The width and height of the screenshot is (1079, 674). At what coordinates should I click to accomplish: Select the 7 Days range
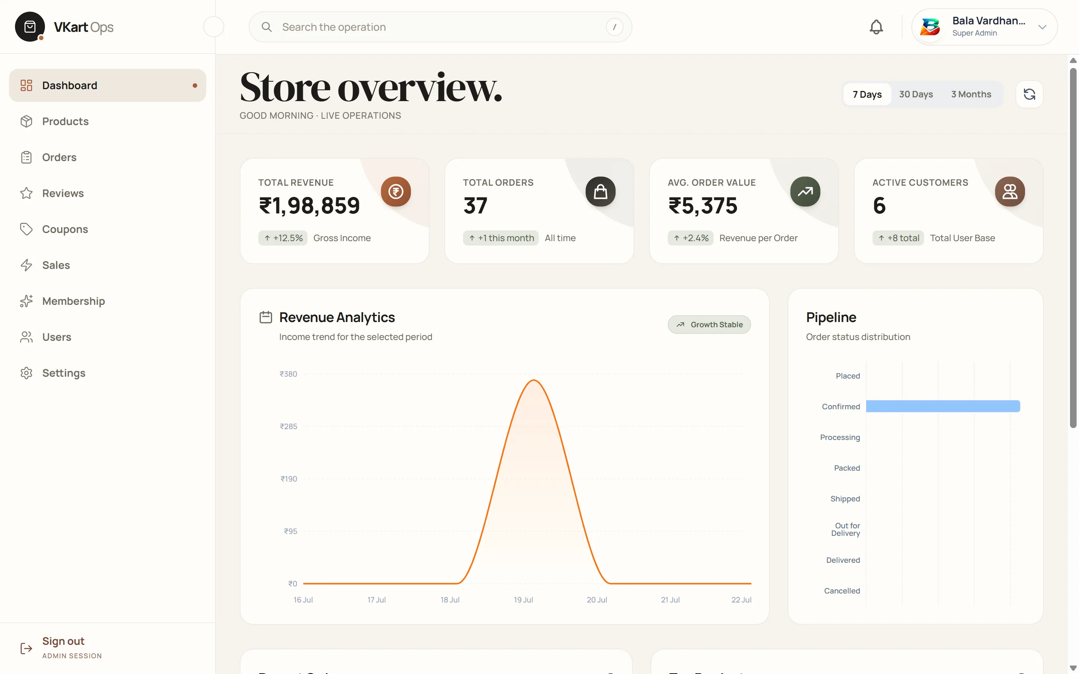click(867, 94)
